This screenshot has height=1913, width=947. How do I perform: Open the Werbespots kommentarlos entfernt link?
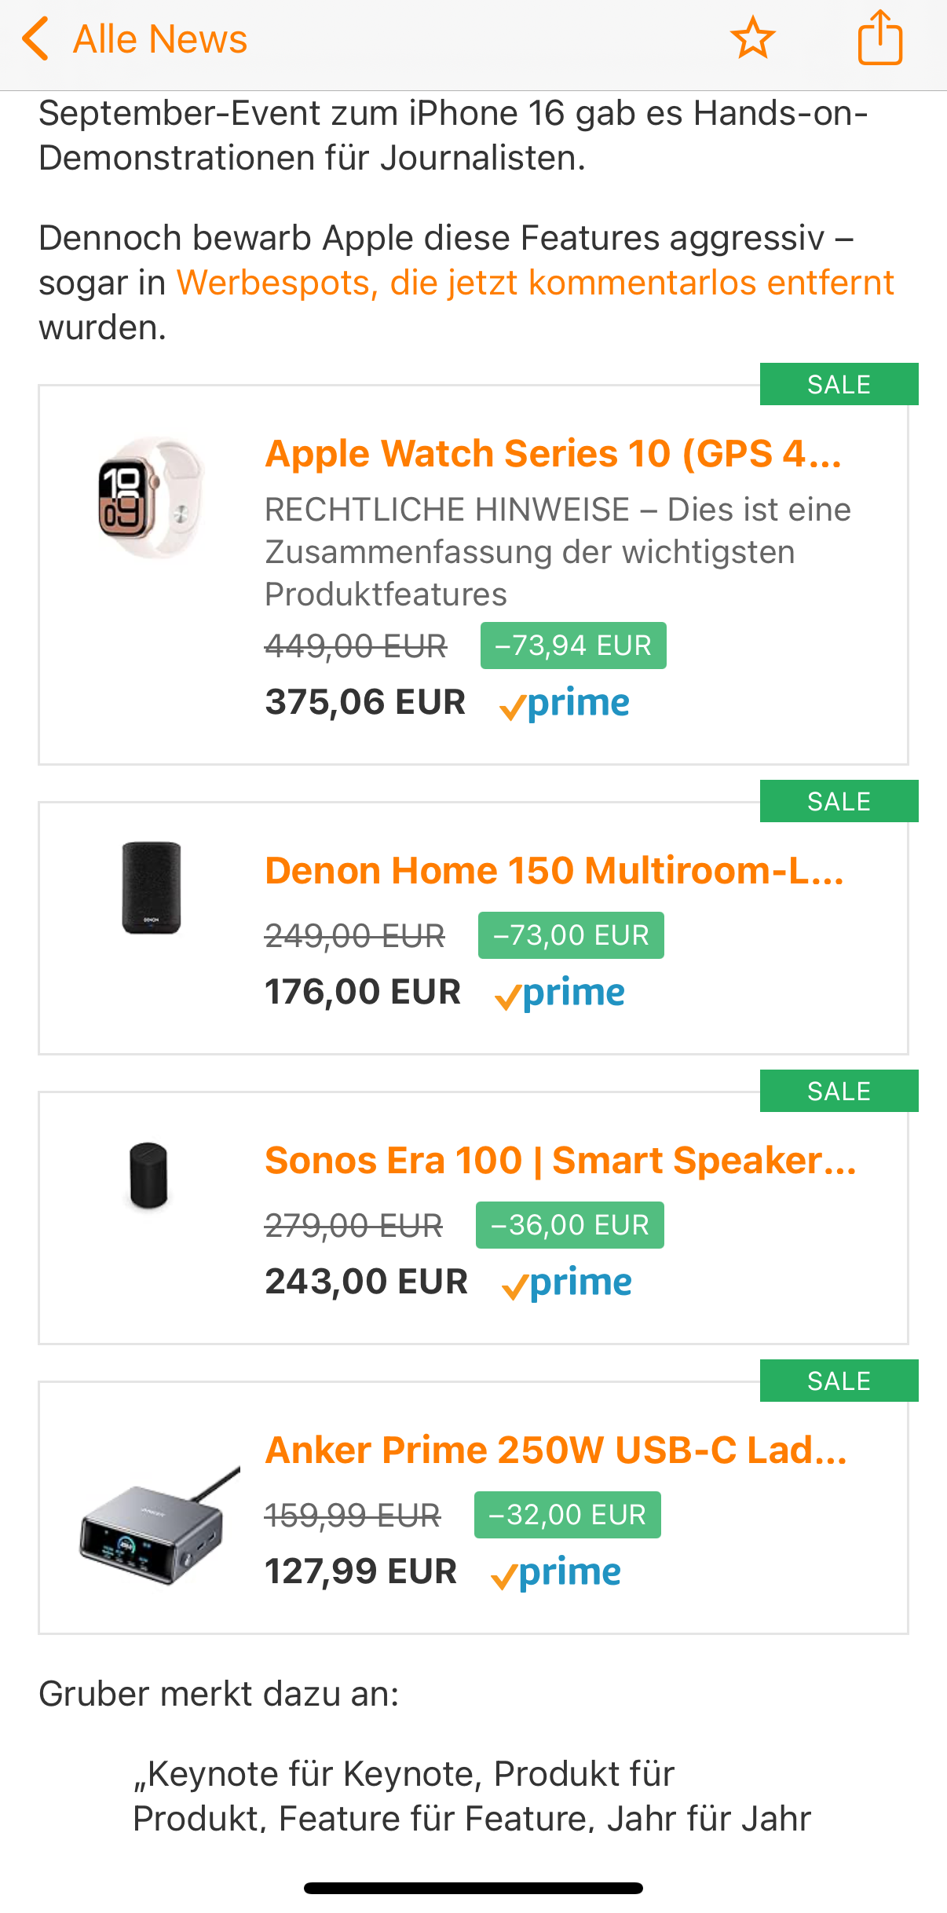click(x=535, y=283)
